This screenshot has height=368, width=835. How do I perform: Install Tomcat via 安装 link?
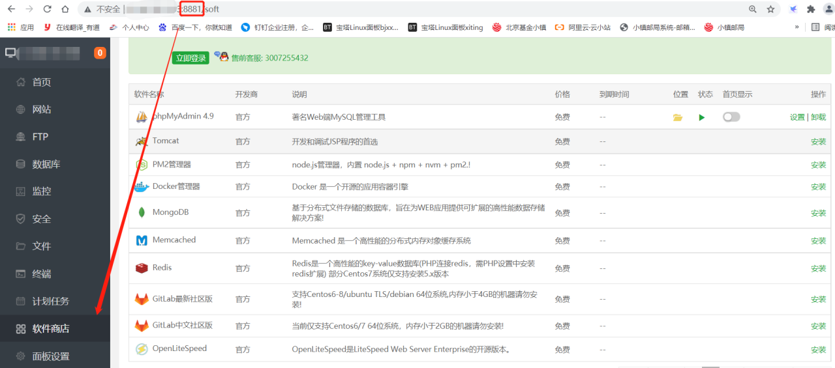point(818,142)
